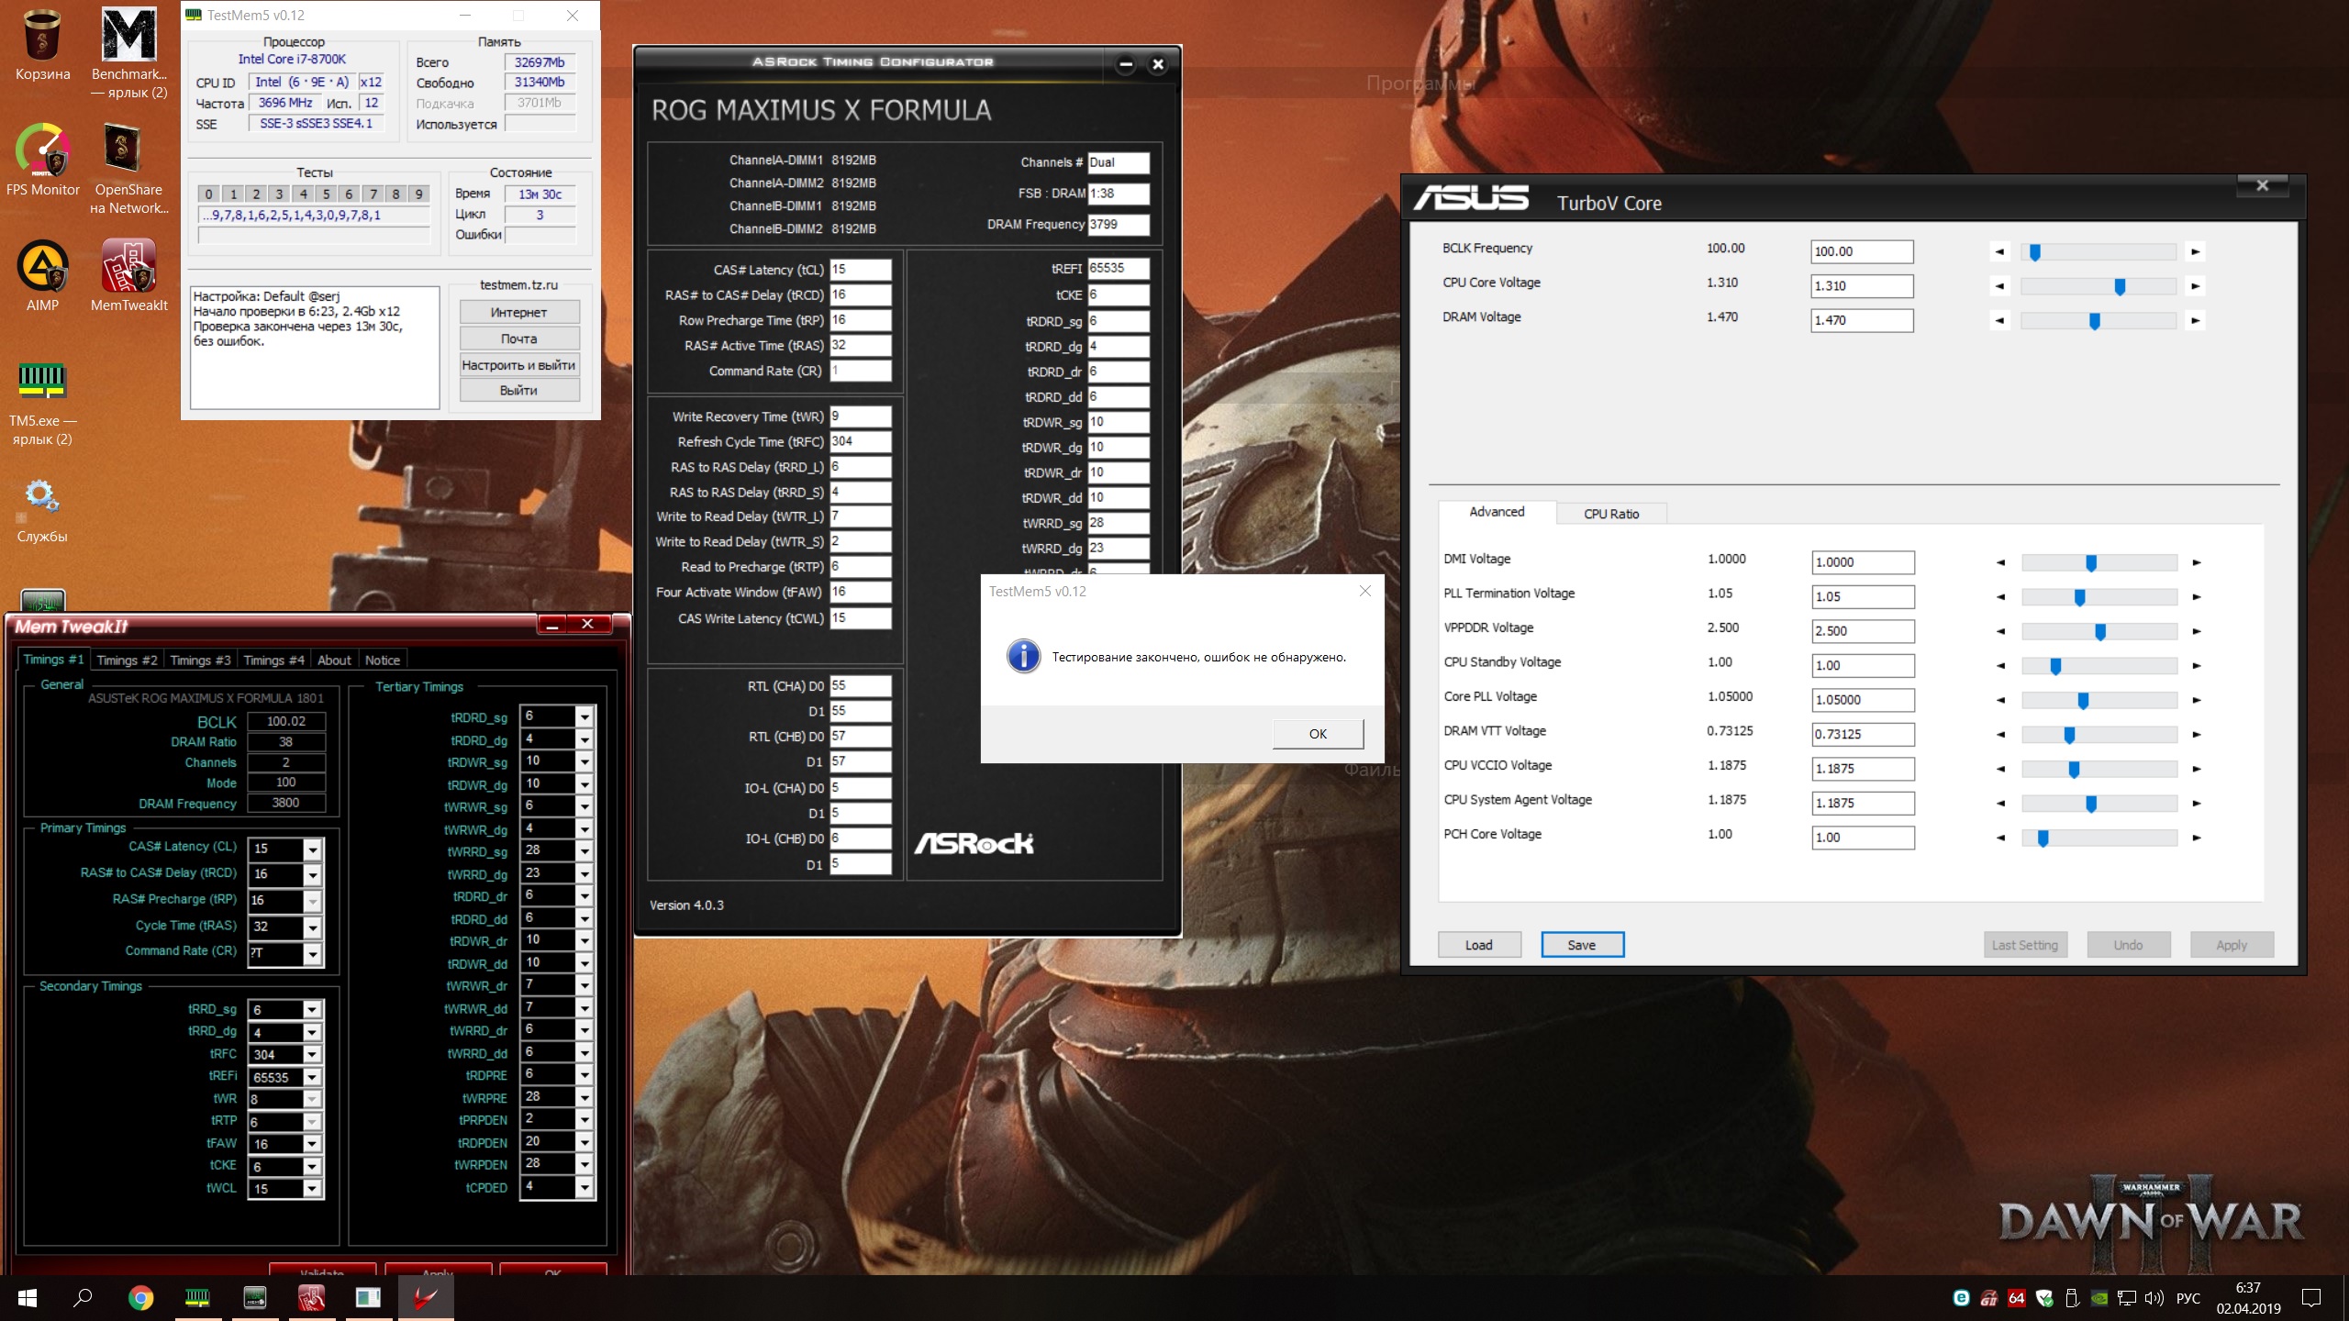The image size is (2349, 1321).
Task: Click the volume icon in the system tray
Action: point(2154,1298)
